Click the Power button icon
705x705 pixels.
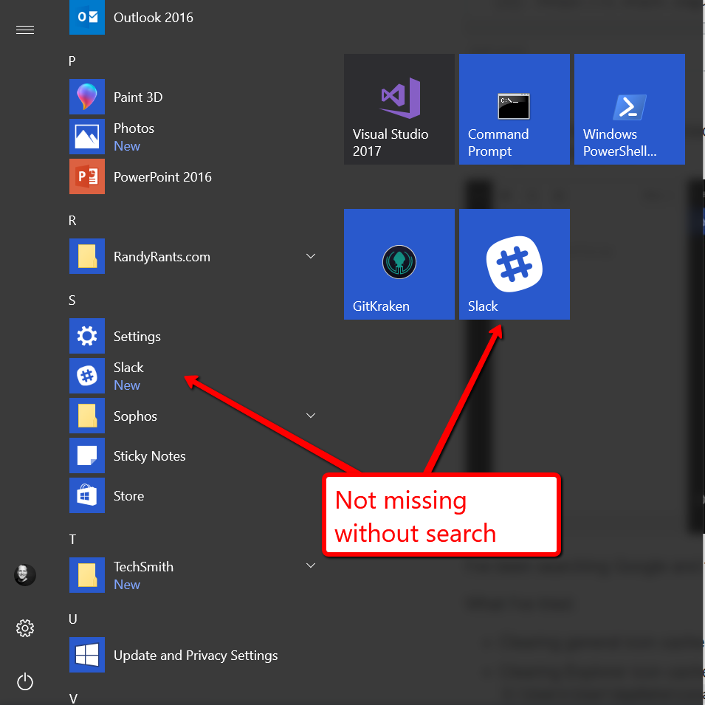pos(25,681)
